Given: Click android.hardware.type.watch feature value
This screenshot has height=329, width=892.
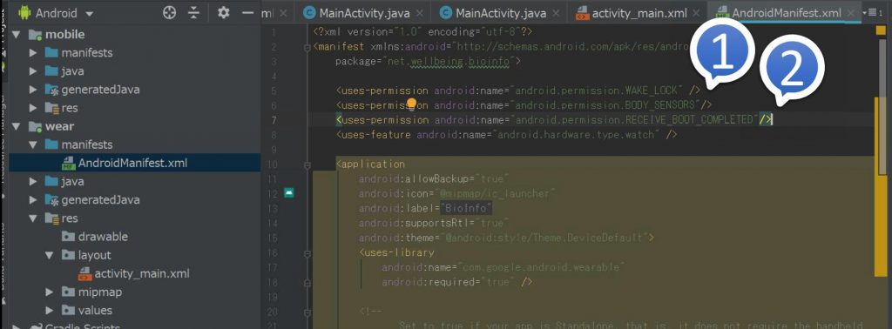Looking at the screenshot, I should coord(578,135).
